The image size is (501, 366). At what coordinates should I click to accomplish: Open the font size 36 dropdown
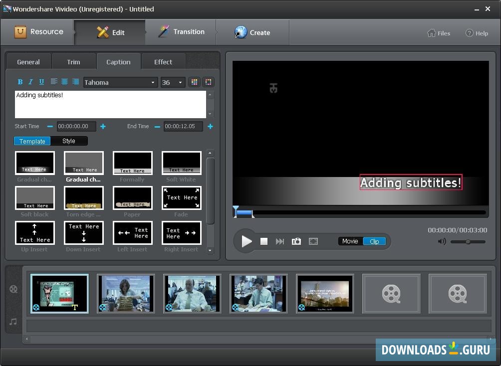point(172,82)
